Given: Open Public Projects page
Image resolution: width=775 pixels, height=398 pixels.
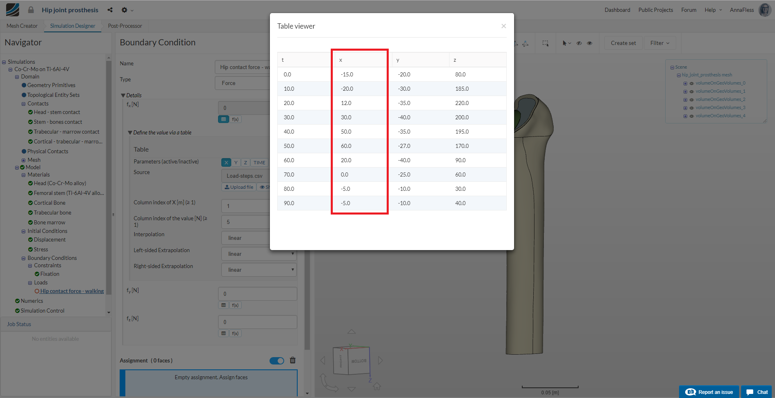Looking at the screenshot, I should pos(656,10).
